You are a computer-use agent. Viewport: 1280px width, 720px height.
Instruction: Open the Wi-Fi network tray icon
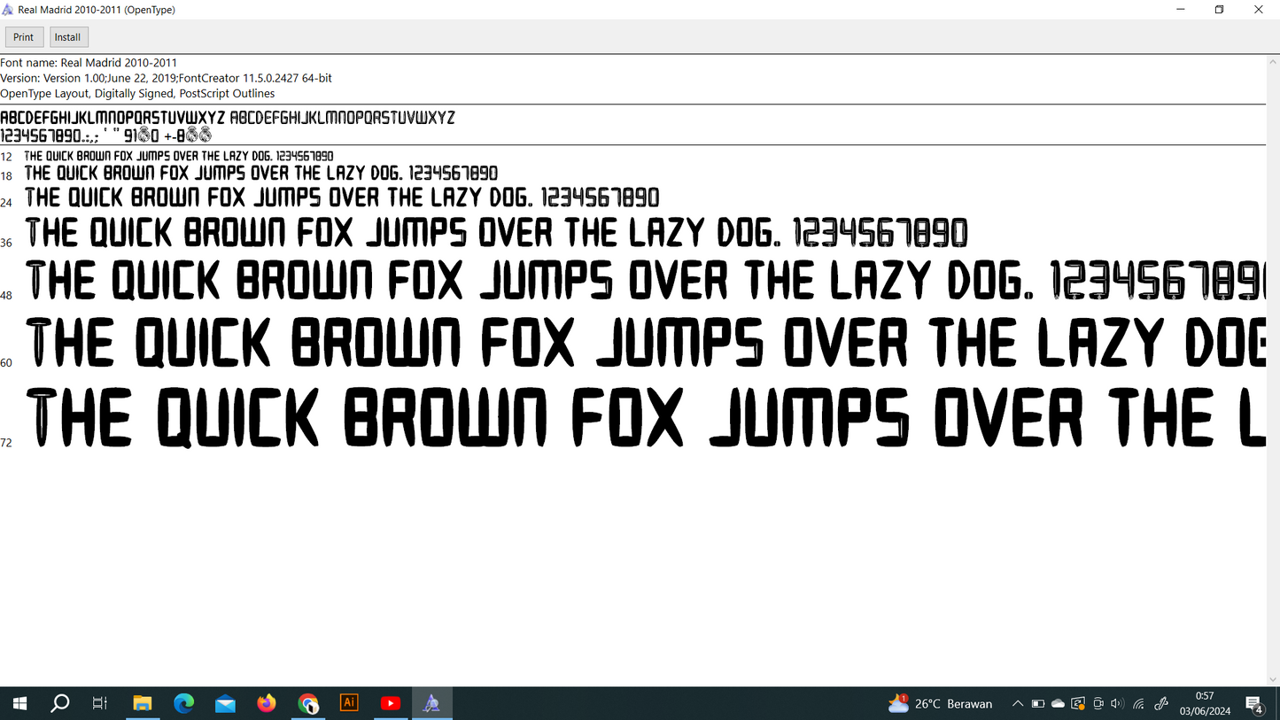click(1139, 704)
